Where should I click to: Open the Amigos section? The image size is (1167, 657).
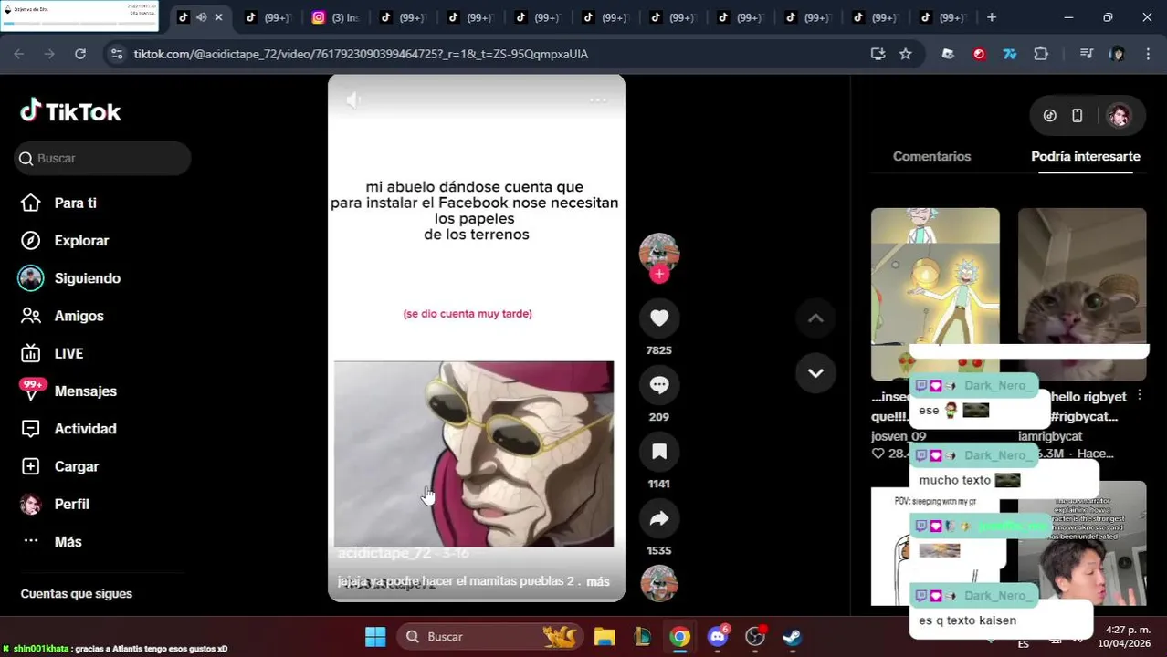coord(62,316)
